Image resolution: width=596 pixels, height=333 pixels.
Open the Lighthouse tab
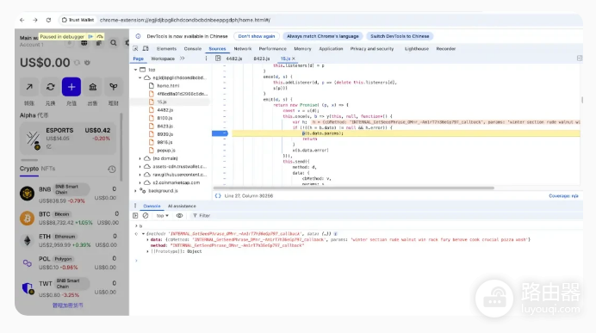[417, 48]
